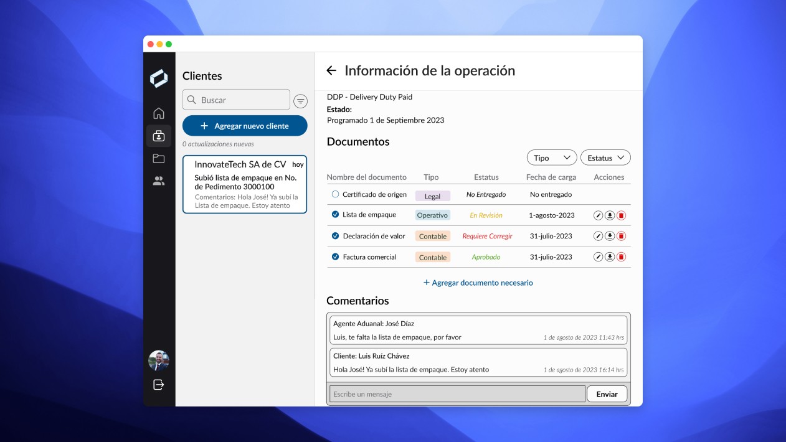The width and height of the screenshot is (786, 442).
Task: Click the user profile avatar
Action: click(x=159, y=360)
